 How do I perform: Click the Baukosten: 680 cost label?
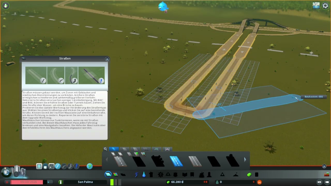(313, 97)
